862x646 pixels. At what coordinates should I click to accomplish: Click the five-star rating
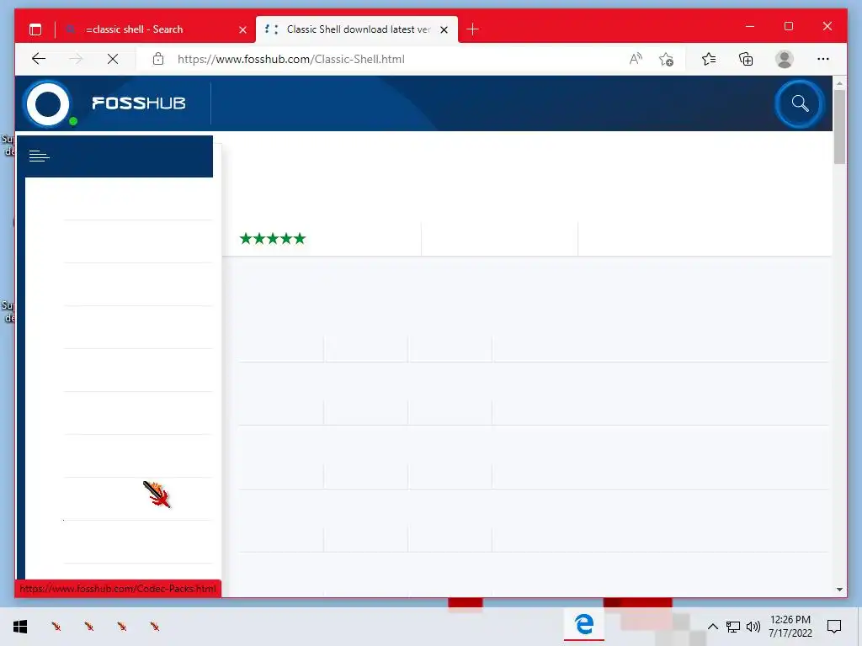273,238
